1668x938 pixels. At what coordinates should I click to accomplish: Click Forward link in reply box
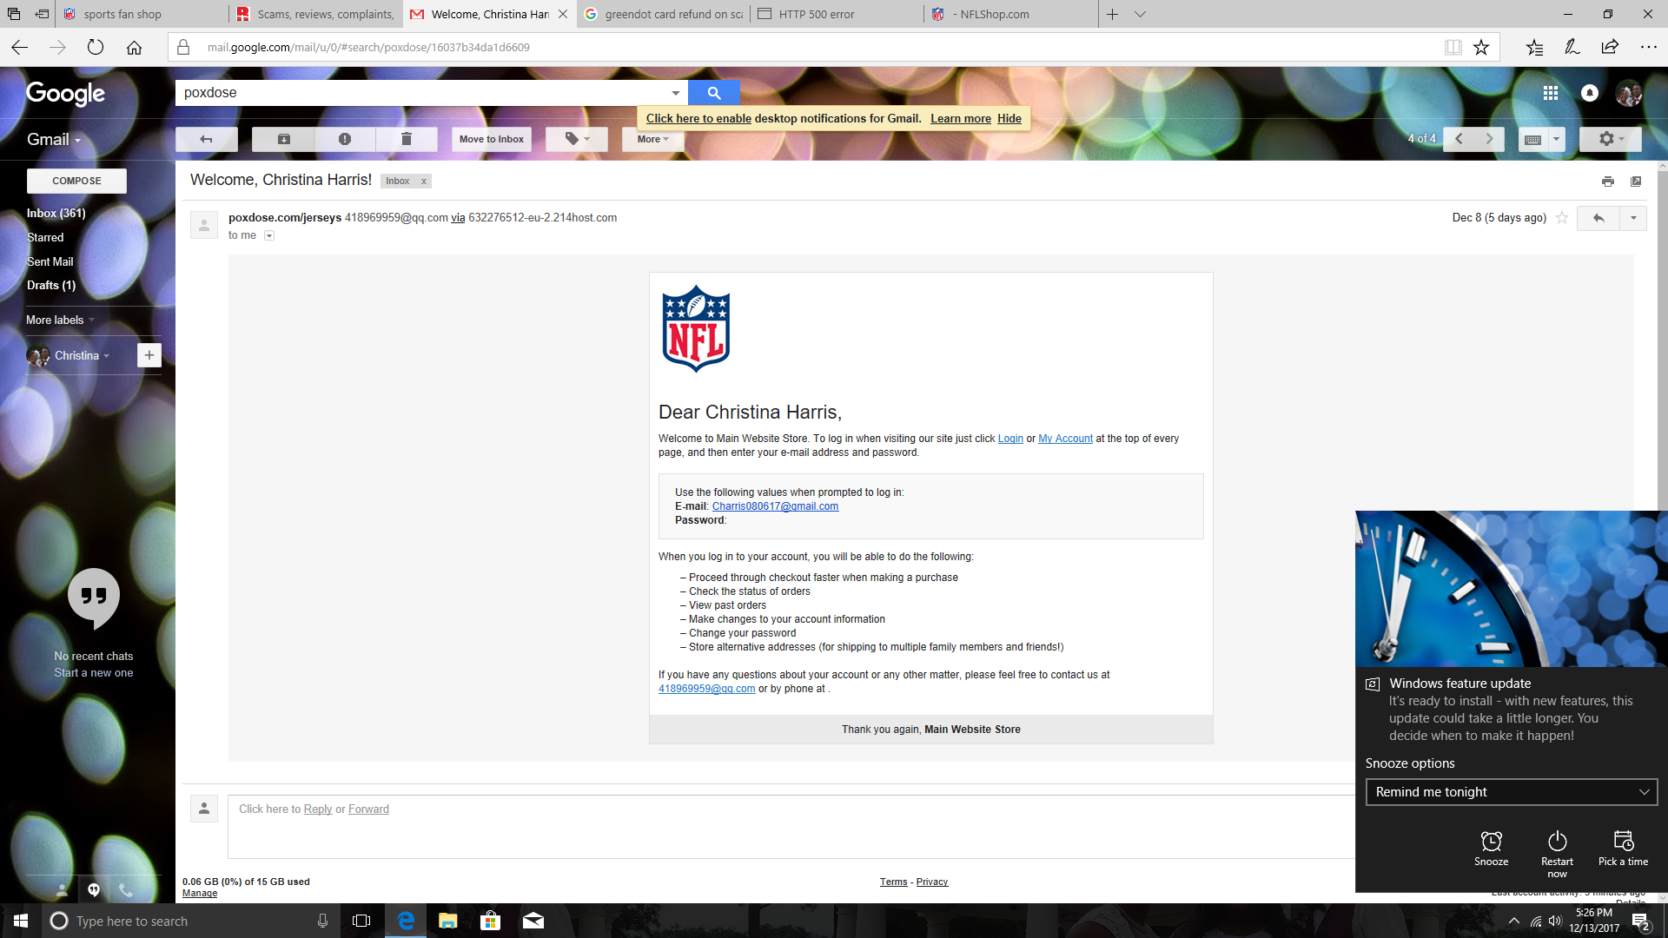(368, 809)
